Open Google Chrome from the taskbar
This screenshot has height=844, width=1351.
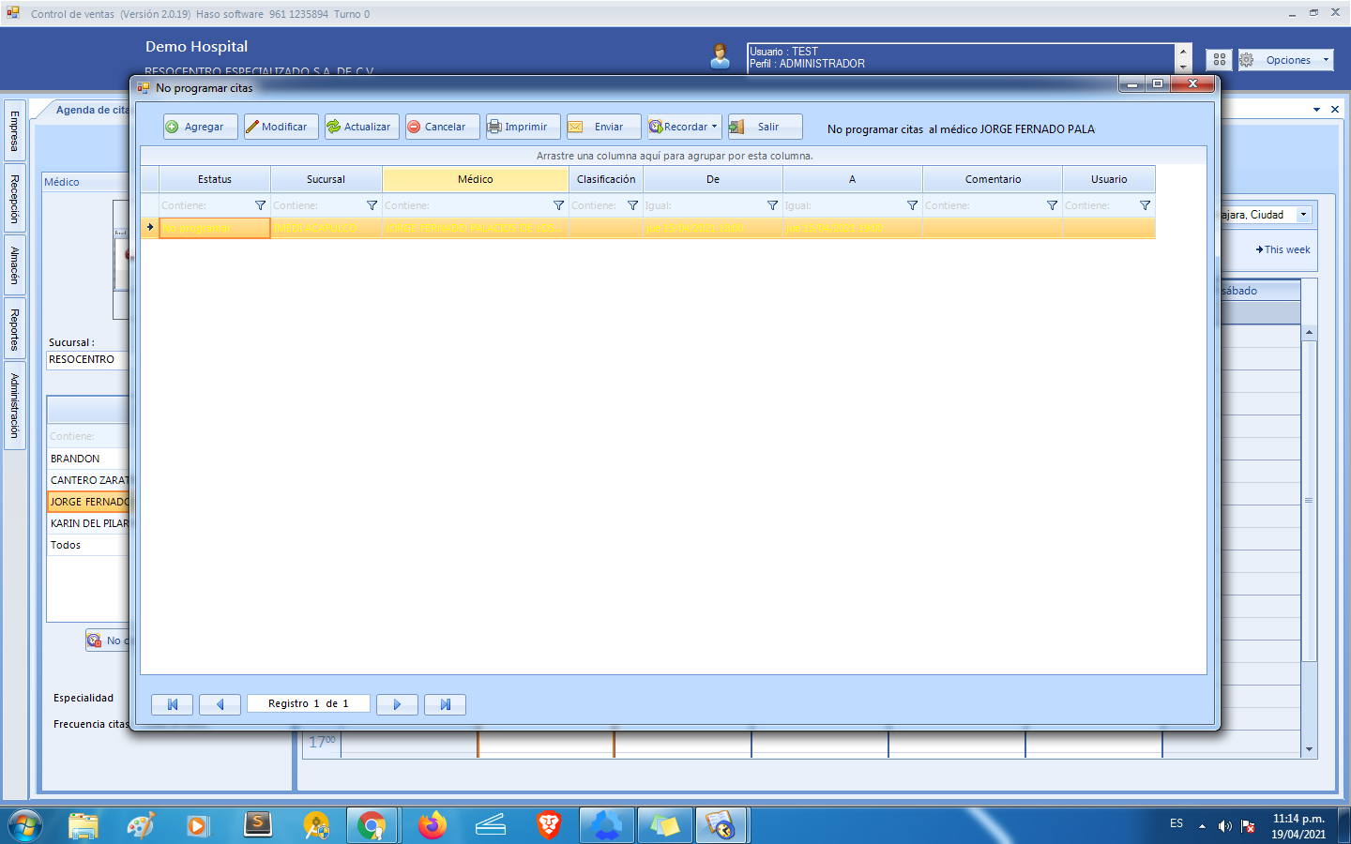372,826
